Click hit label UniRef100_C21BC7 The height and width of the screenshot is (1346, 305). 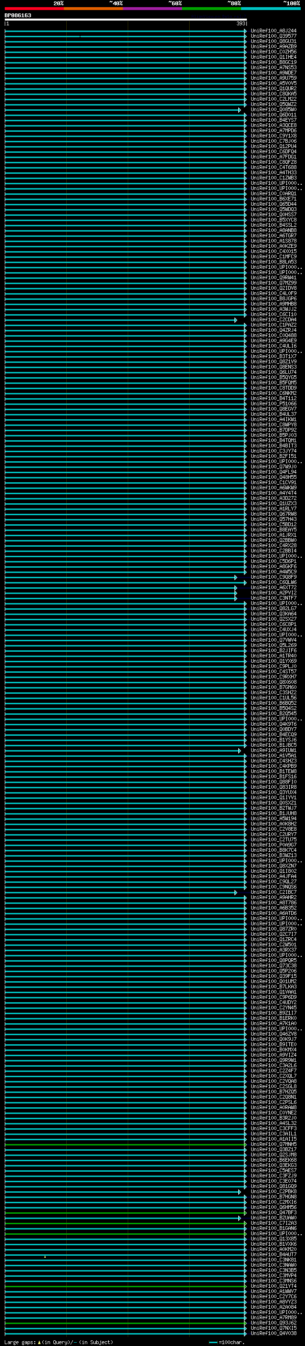[274, 892]
